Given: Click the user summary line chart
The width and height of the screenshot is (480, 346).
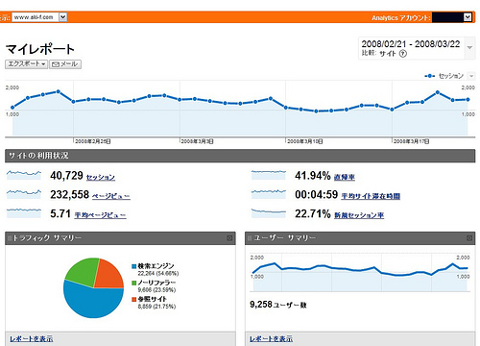Looking at the screenshot, I should (x=360, y=272).
